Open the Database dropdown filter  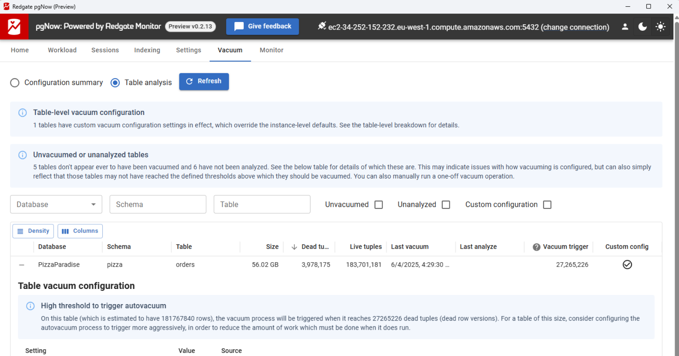(56, 204)
